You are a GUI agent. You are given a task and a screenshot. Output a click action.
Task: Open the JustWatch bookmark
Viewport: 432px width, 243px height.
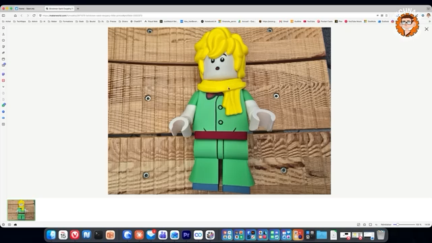coord(169,21)
